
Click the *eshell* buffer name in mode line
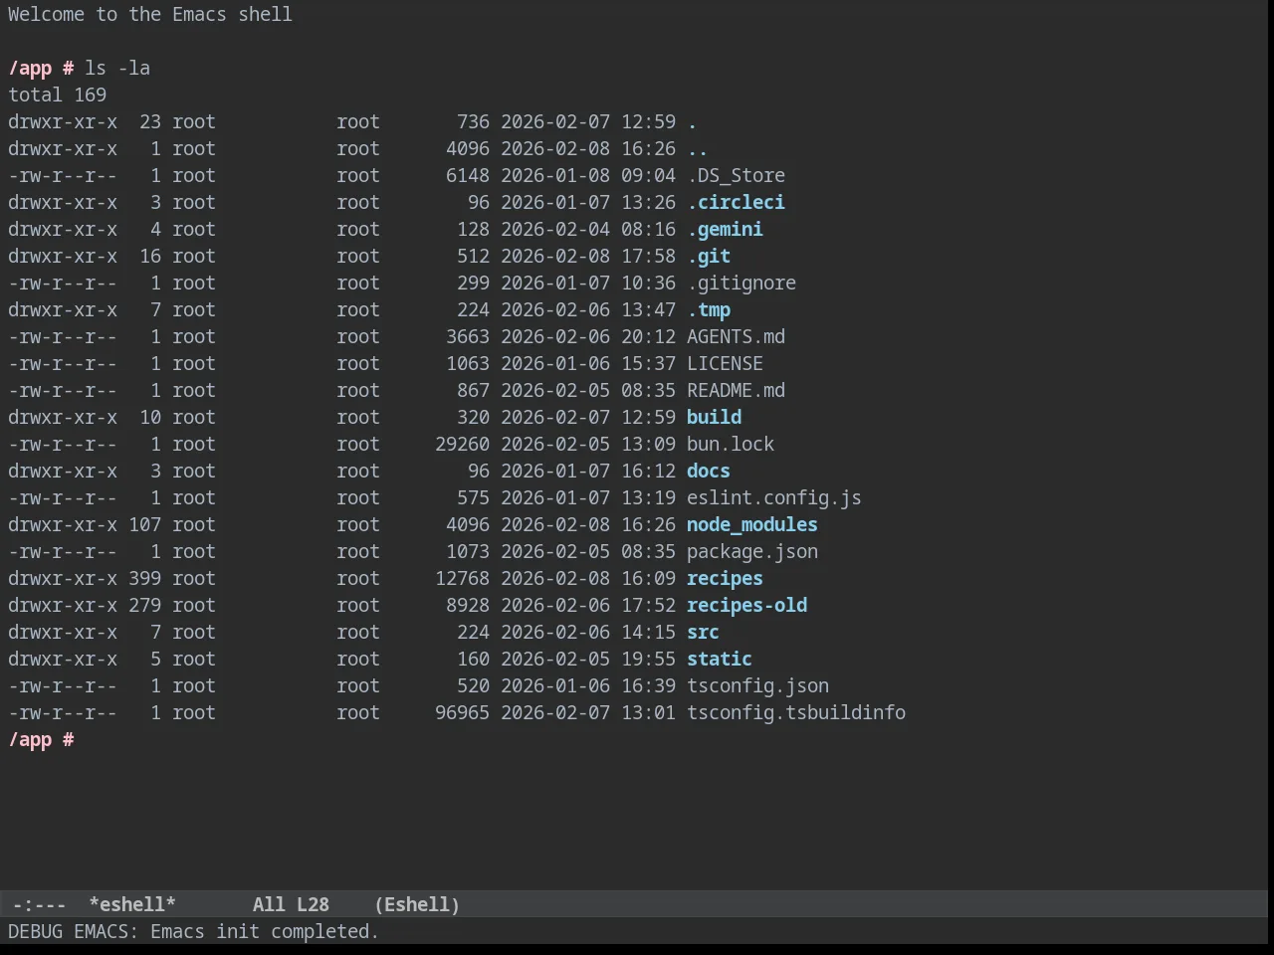tap(132, 904)
